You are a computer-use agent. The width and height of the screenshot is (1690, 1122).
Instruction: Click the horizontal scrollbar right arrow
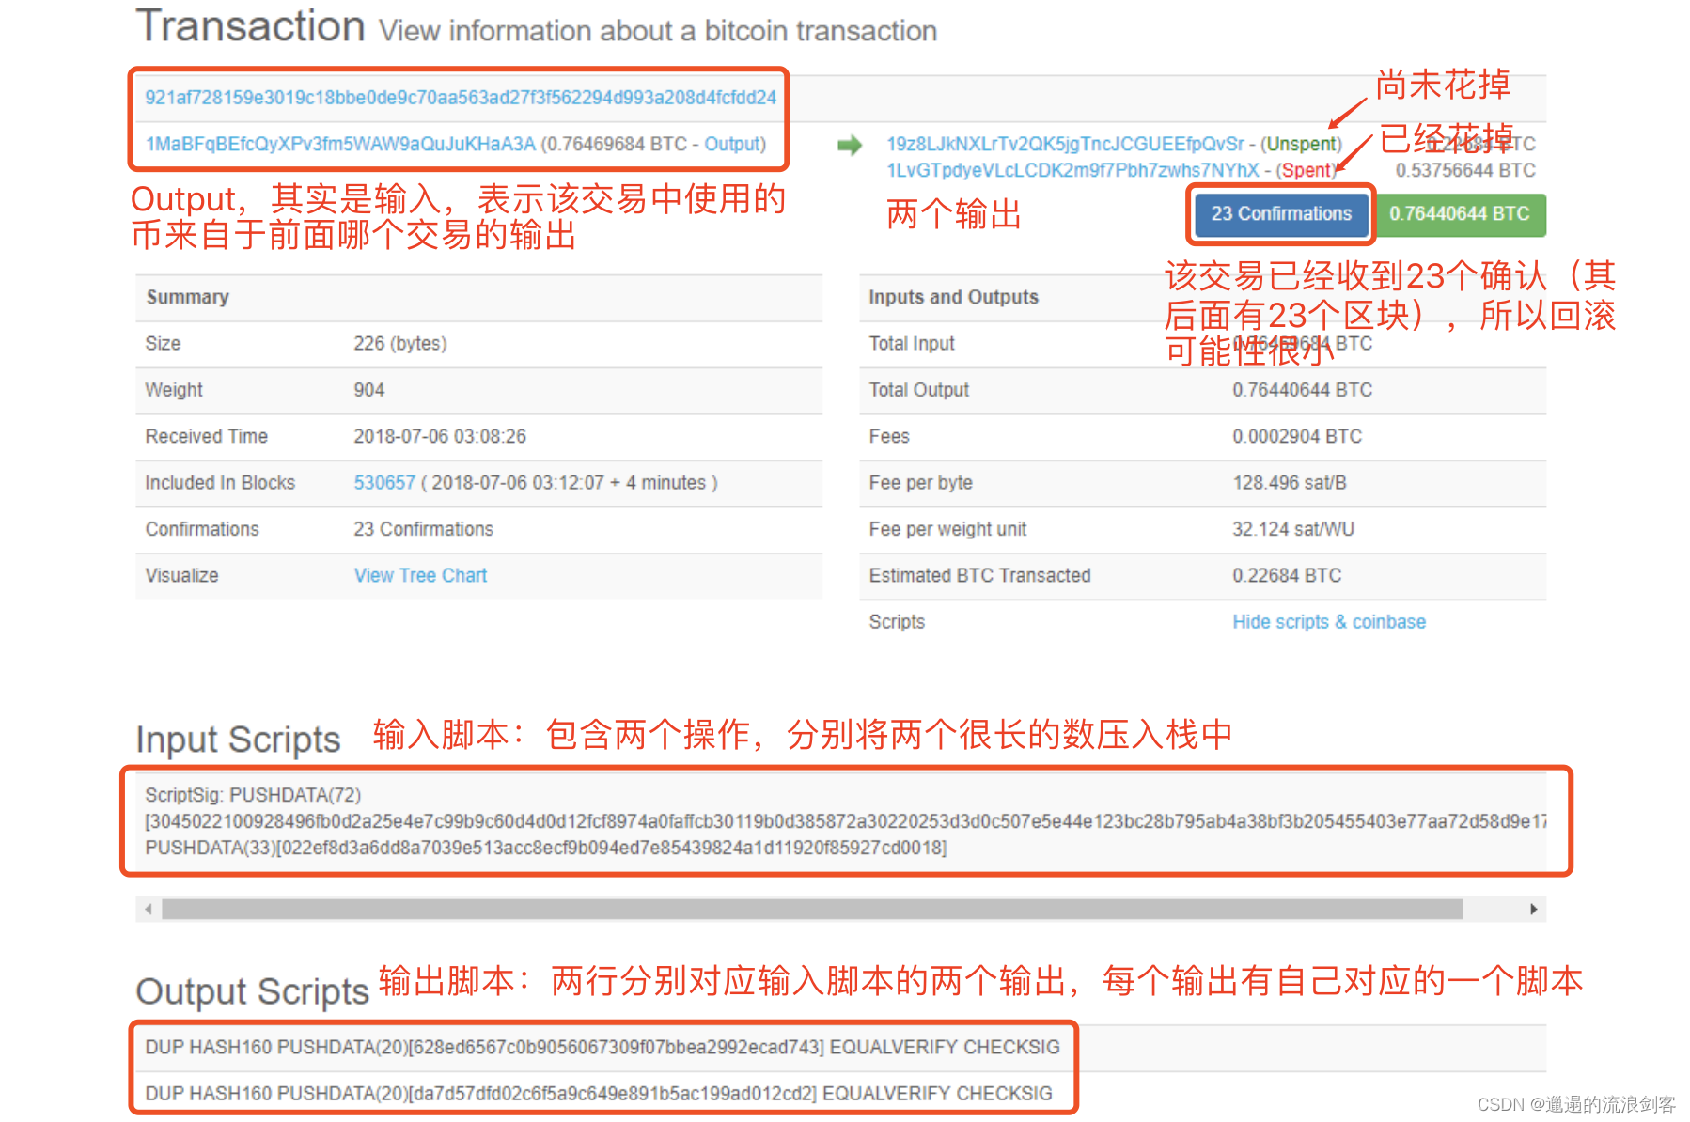pos(1533,909)
